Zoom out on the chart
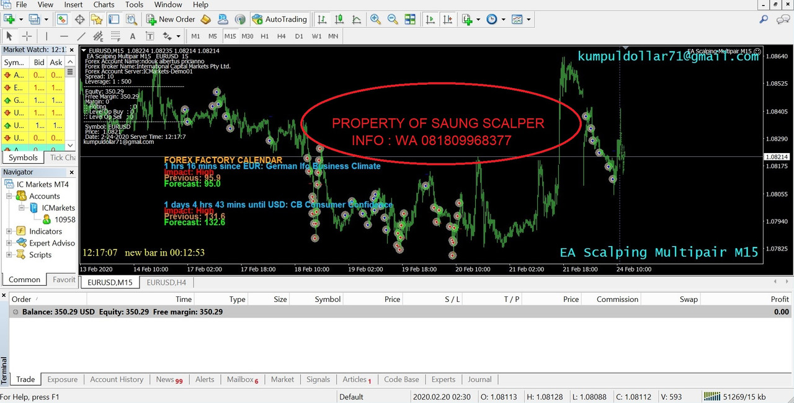This screenshot has height=403, width=794. click(393, 19)
